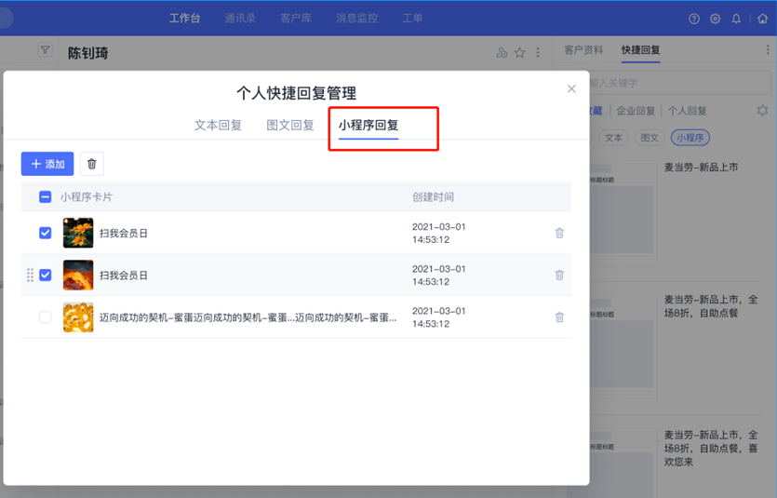Click the 添加 button
777x498 pixels.
tap(47, 164)
